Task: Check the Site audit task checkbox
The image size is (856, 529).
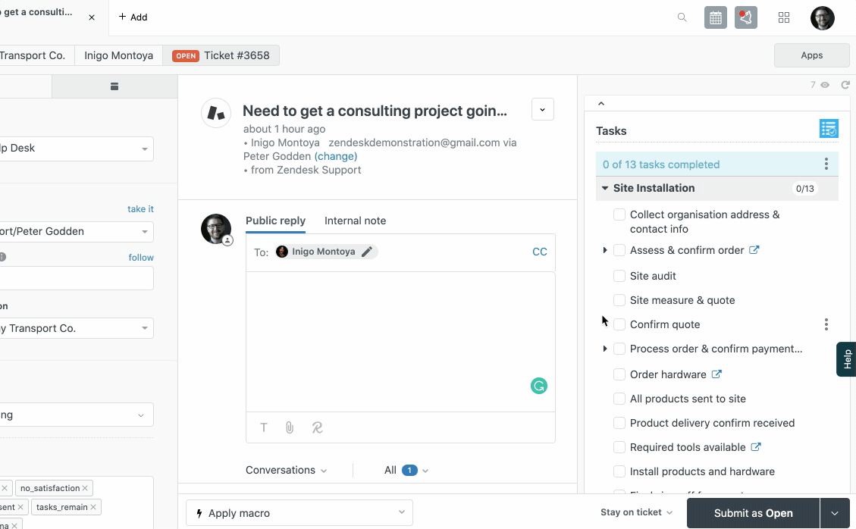Action: tap(619, 275)
